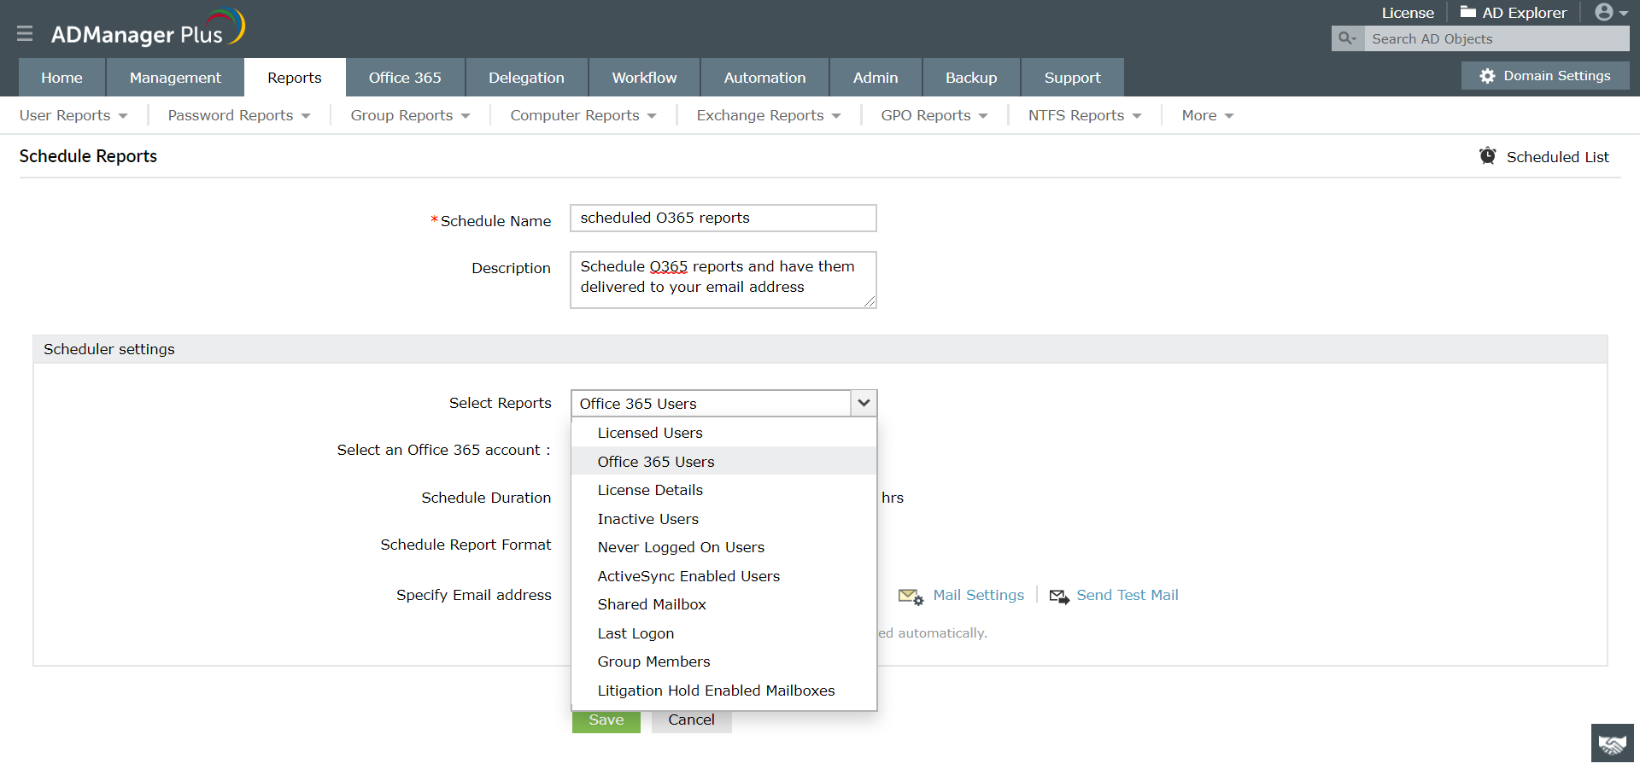Go to the Admin tab
The image size is (1640, 781).
876,78
